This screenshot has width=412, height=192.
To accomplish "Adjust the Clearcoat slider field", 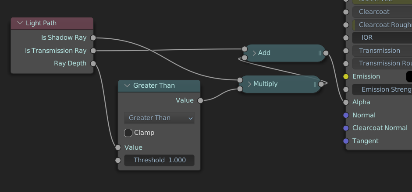I will (x=382, y=12).
